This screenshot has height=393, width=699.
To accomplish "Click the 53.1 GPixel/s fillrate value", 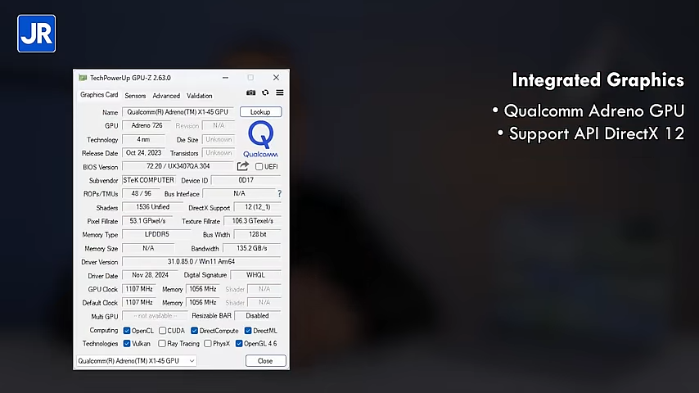I will 147,221.
